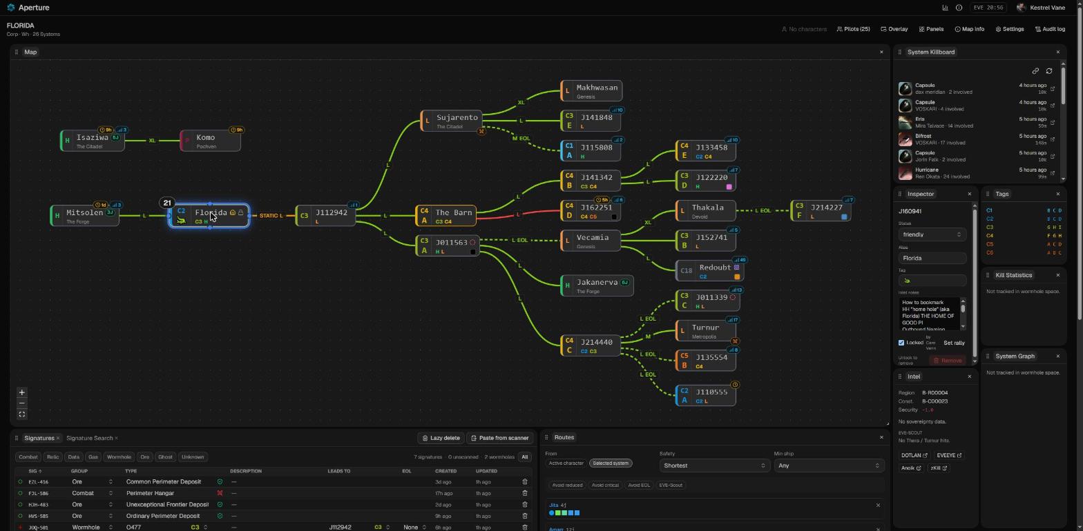Close the Signature Search tab

pyautogui.click(x=116, y=438)
